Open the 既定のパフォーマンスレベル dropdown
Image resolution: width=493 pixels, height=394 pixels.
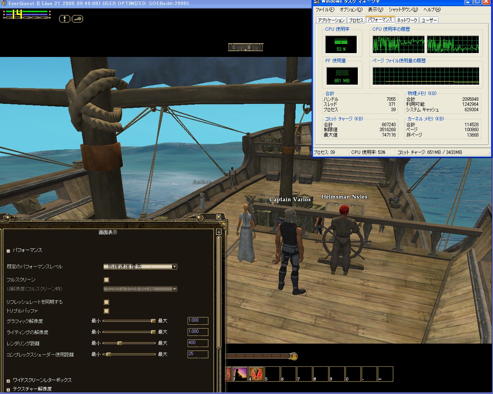[140, 267]
